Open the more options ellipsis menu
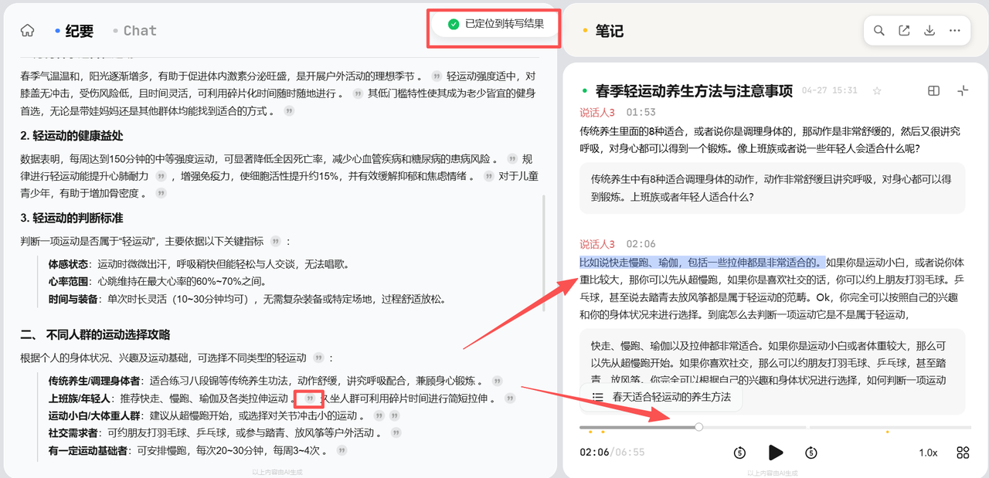 point(955,31)
